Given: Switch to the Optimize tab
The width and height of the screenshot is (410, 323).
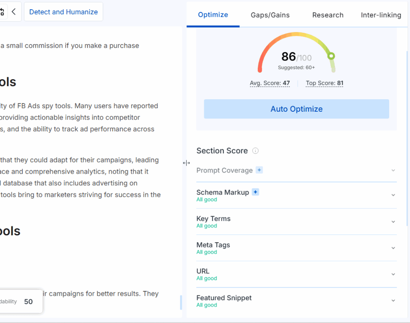Looking at the screenshot, I should tap(213, 15).
